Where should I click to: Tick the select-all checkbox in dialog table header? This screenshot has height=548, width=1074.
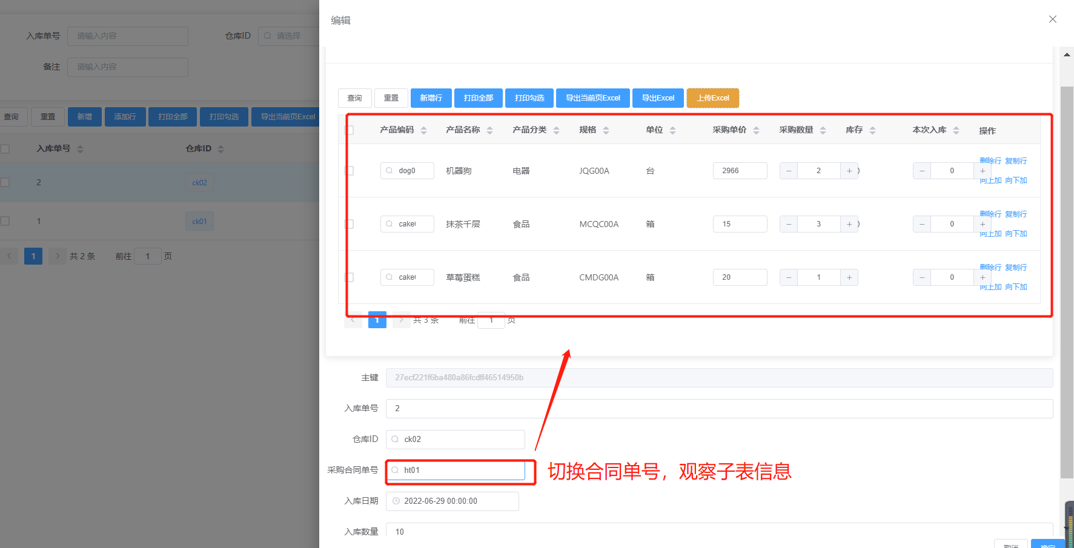349,130
